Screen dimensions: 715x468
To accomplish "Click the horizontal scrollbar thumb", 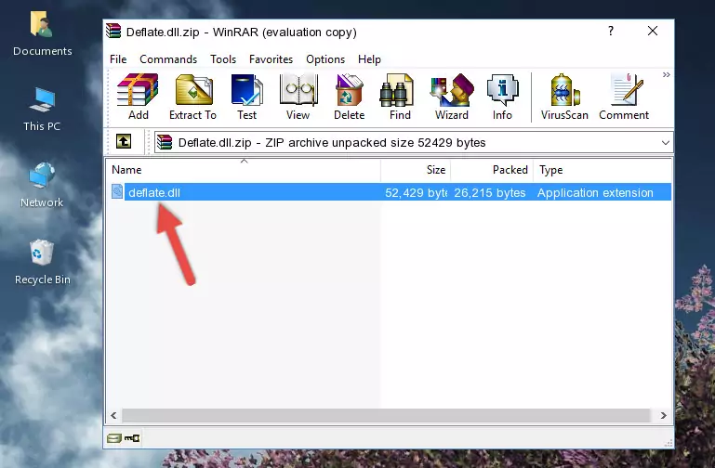I will pos(386,415).
